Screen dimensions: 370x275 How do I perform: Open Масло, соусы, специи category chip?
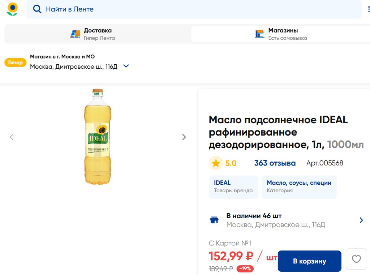click(299, 187)
